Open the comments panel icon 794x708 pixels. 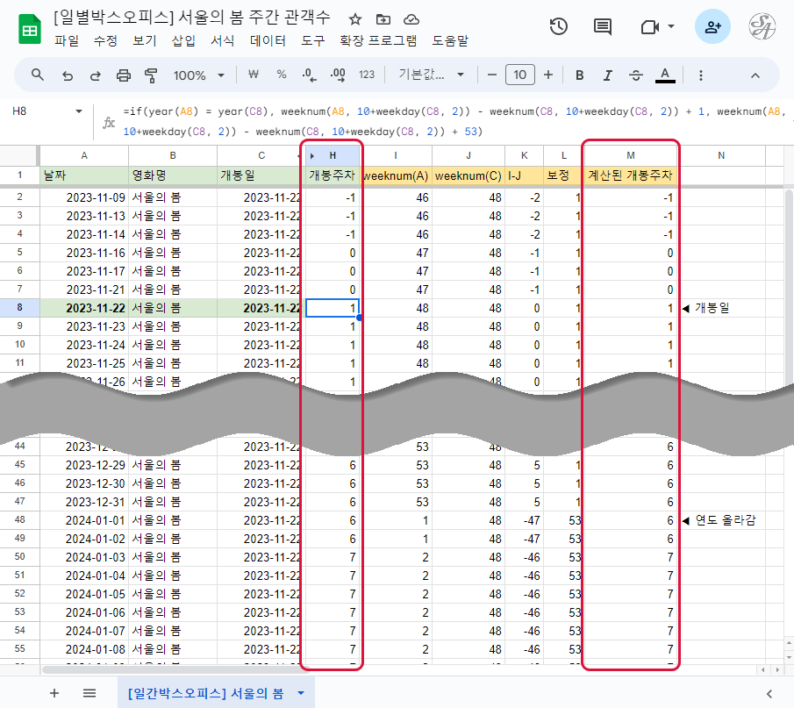[603, 27]
